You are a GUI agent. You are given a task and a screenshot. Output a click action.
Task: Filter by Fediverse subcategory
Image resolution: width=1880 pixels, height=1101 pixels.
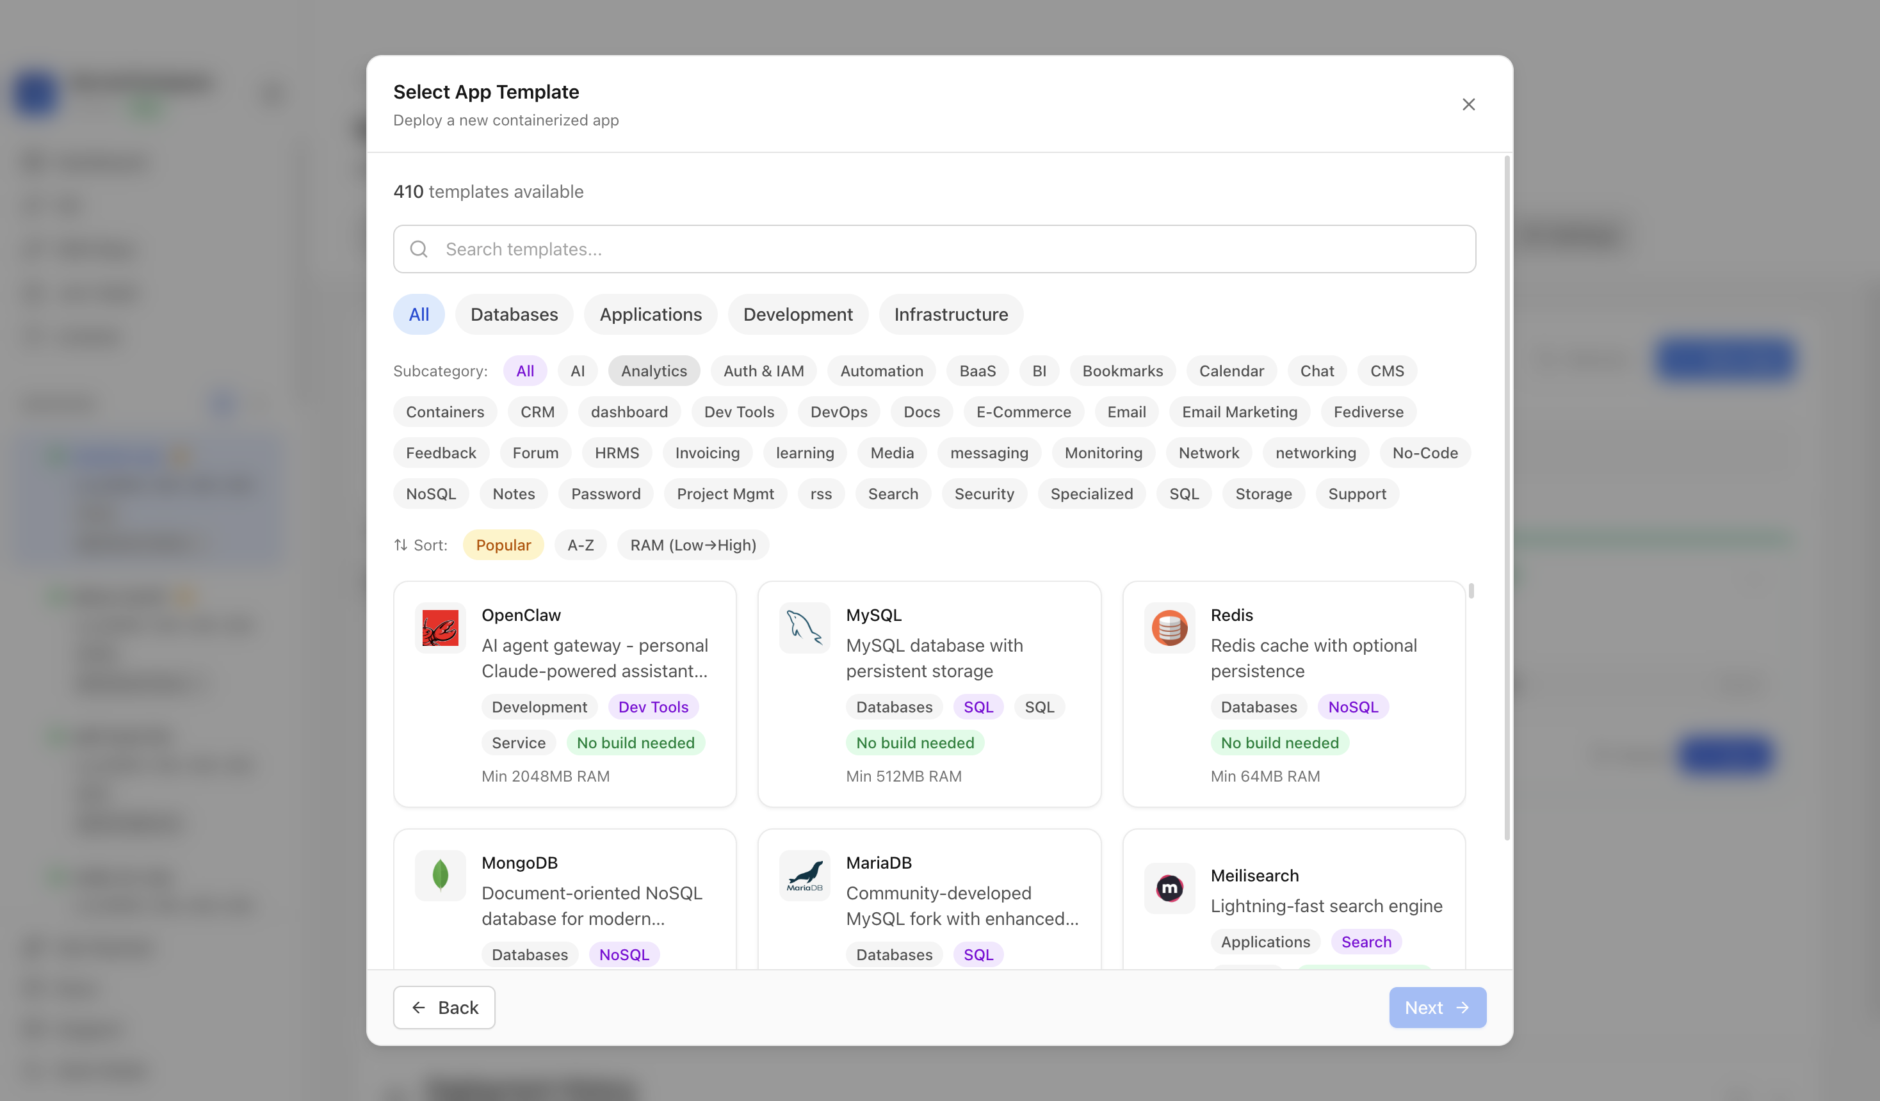1368,412
